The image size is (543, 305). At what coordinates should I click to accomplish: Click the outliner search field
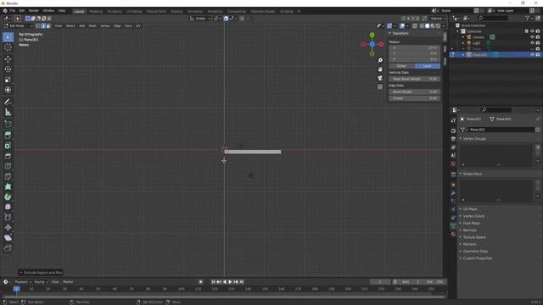[x=492, y=18]
